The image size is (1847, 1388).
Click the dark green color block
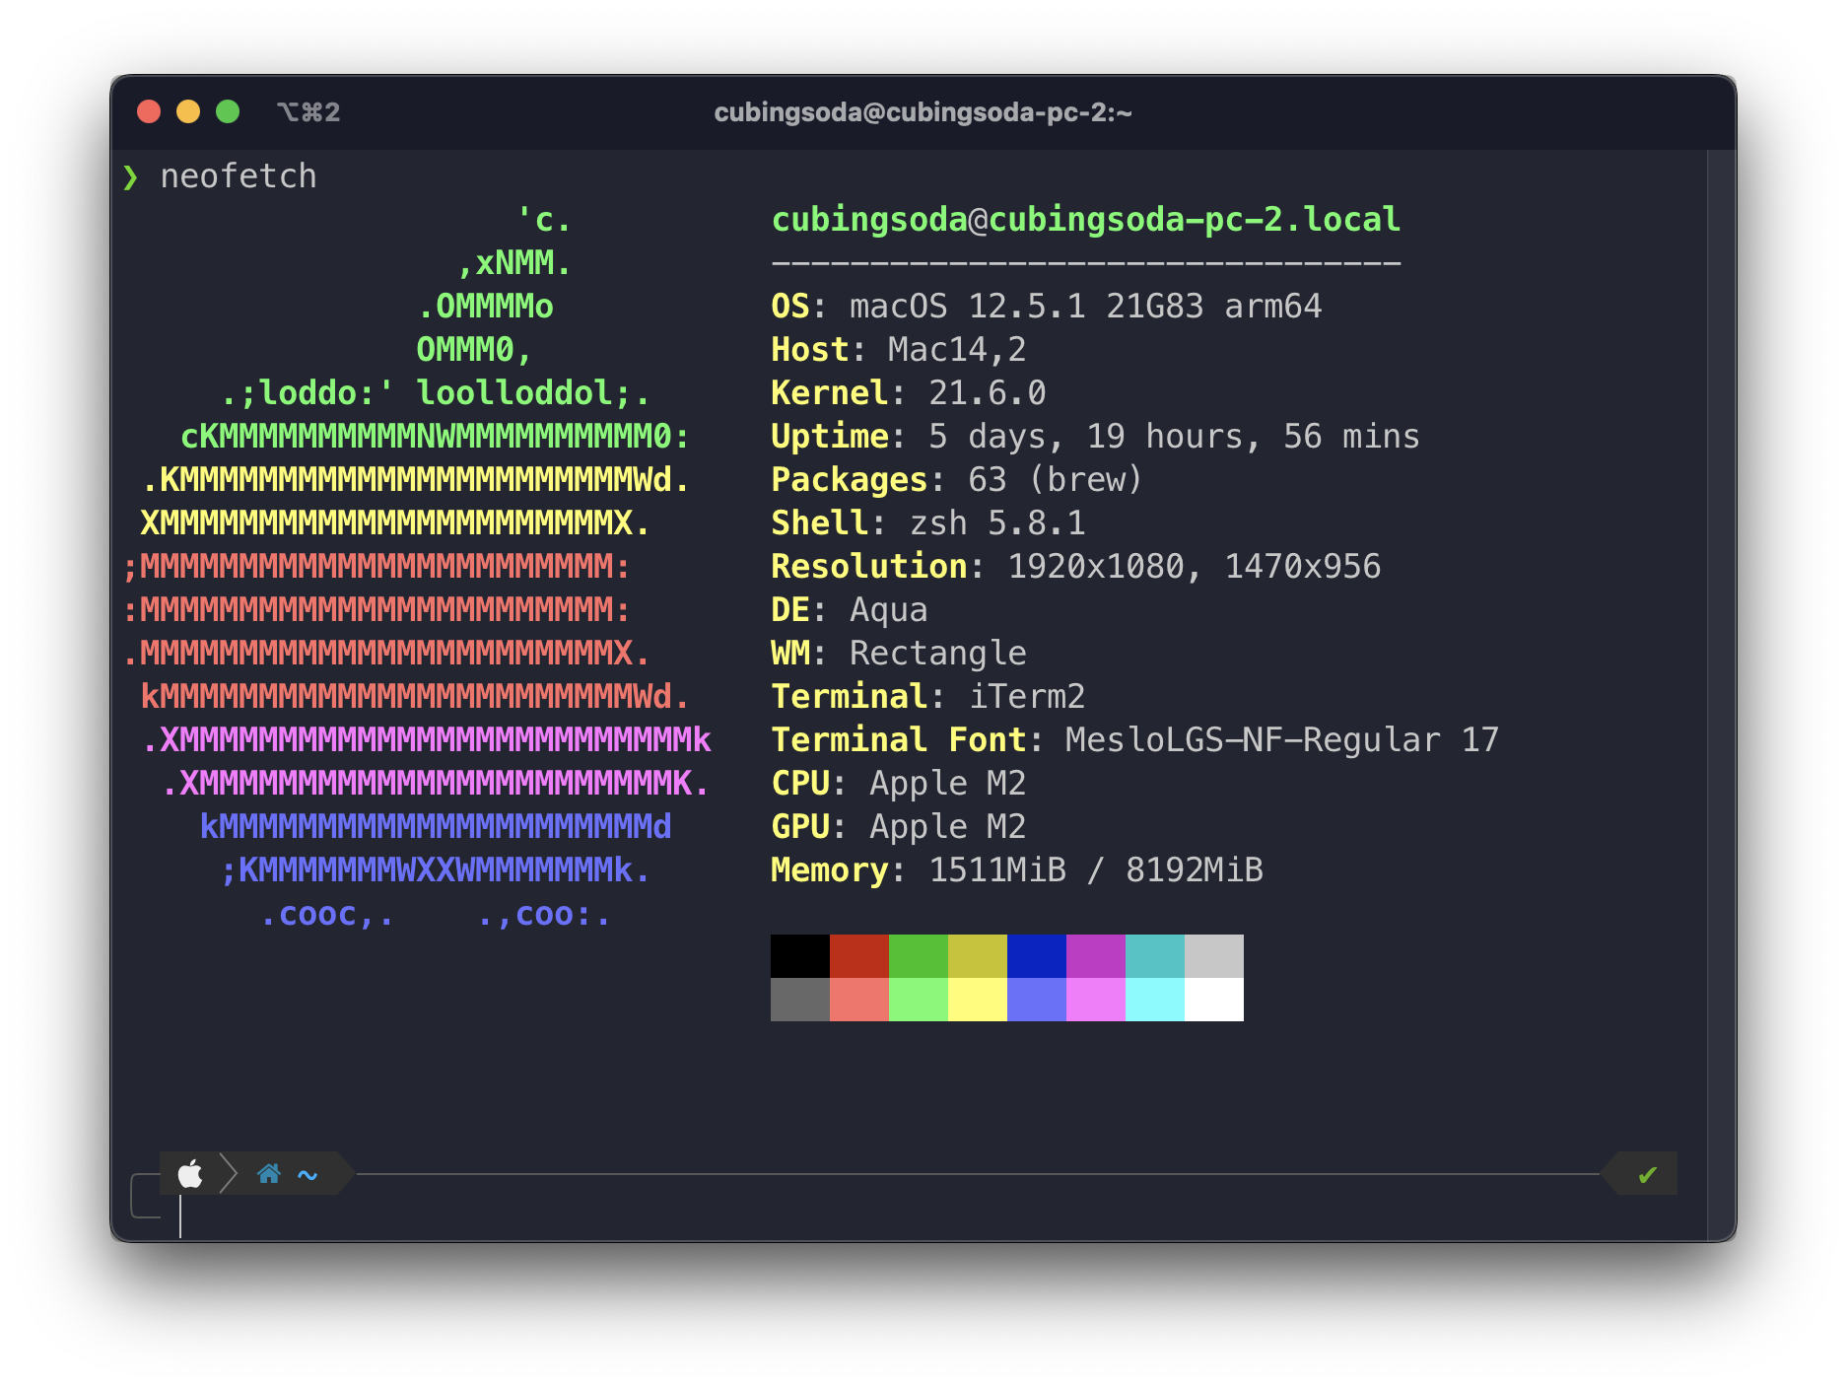pos(919,956)
